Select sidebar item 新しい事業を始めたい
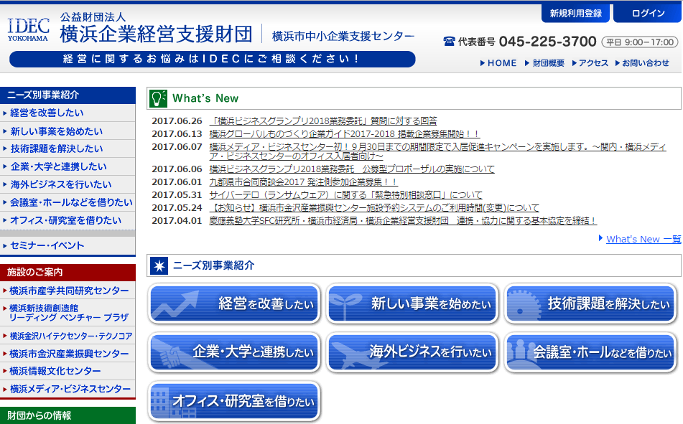The height and width of the screenshot is (424, 683). point(68,131)
